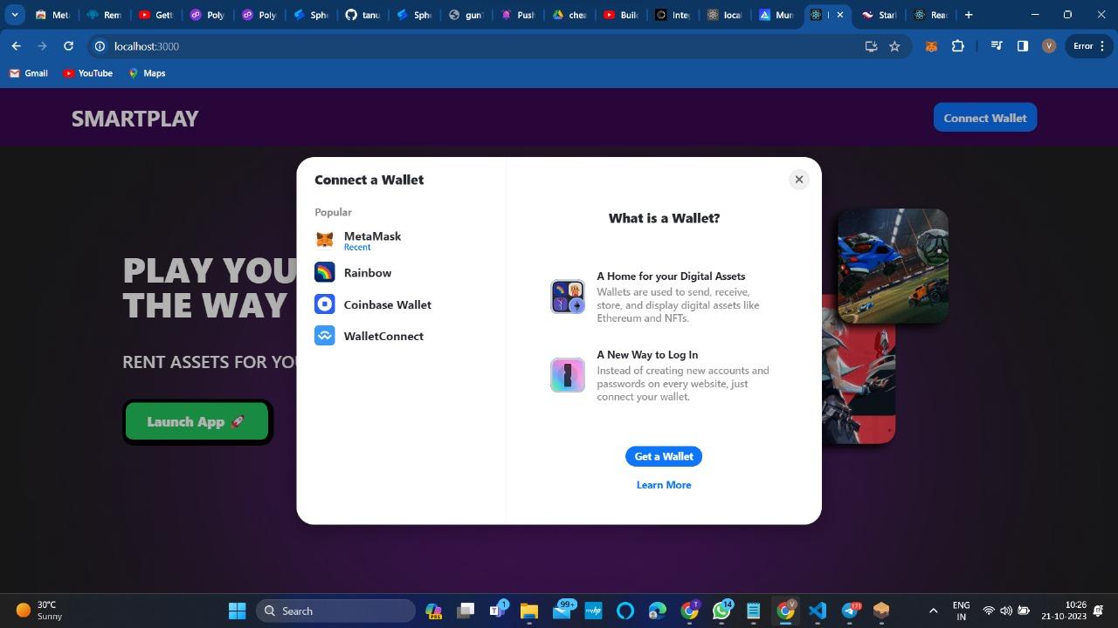Open Microsoft Teams from taskbar
The height and width of the screenshot is (628, 1118).
point(498,611)
